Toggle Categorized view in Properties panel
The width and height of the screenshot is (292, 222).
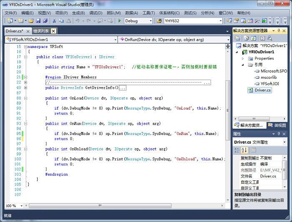(237, 150)
